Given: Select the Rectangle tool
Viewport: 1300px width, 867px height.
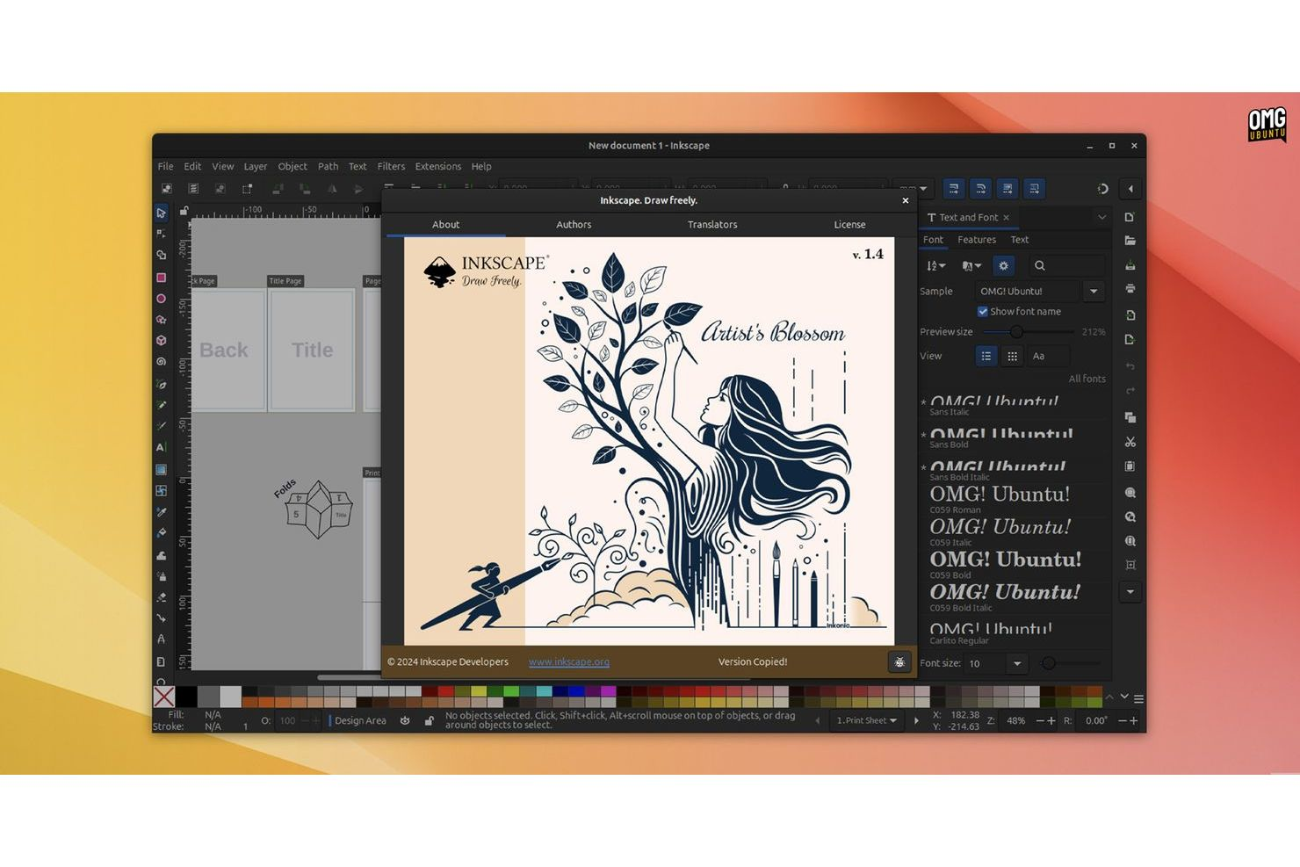Looking at the screenshot, I should tap(161, 278).
